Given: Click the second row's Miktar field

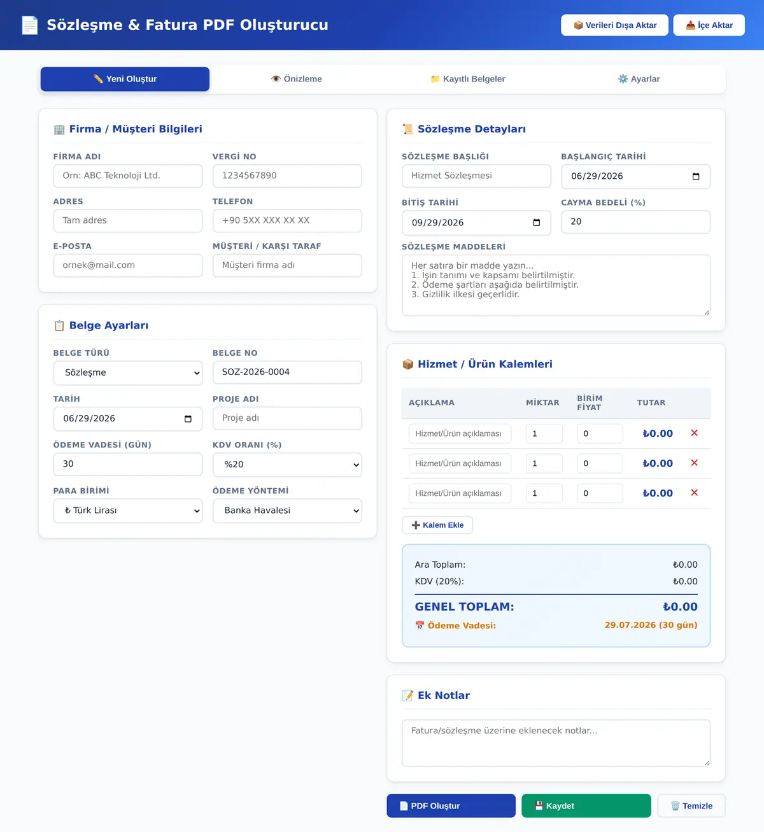Looking at the screenshot, I should coord(544,463).
